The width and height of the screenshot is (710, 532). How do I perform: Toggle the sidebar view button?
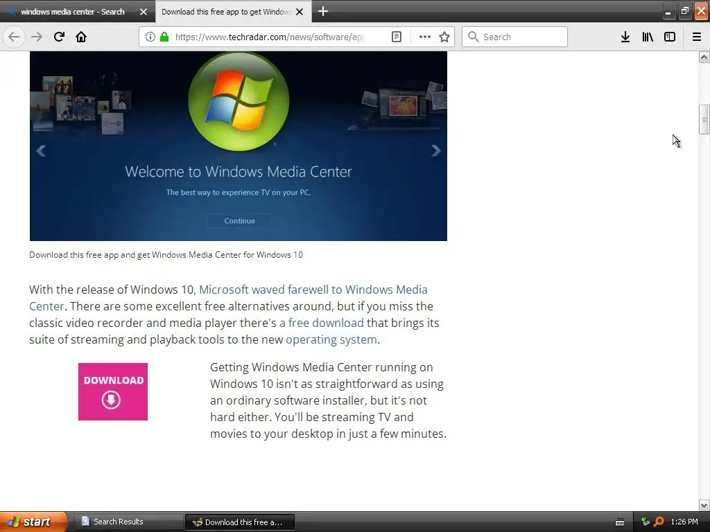click(670, 37)
